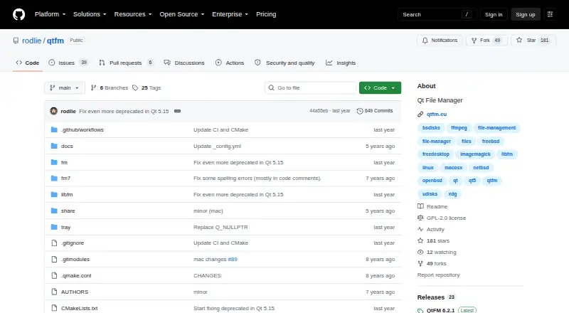Screen dimensions: 569x313
Task: Select the freebsd topic tag
Action: click(x=491, y=142)
